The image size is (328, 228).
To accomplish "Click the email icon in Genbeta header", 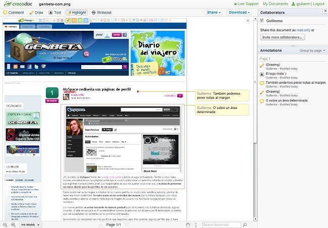I will point(22,67).
